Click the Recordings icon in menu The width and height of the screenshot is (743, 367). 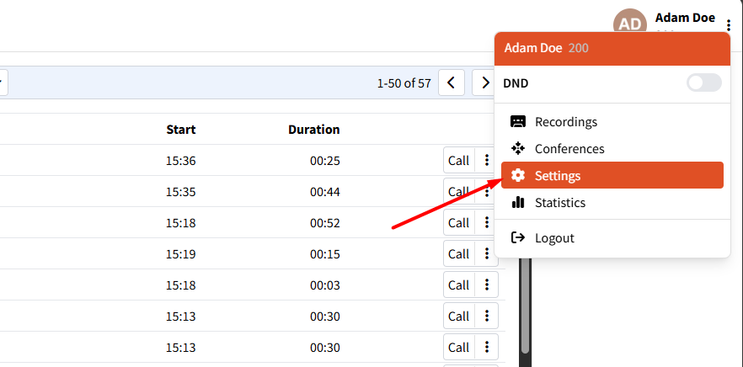(518, 122)
